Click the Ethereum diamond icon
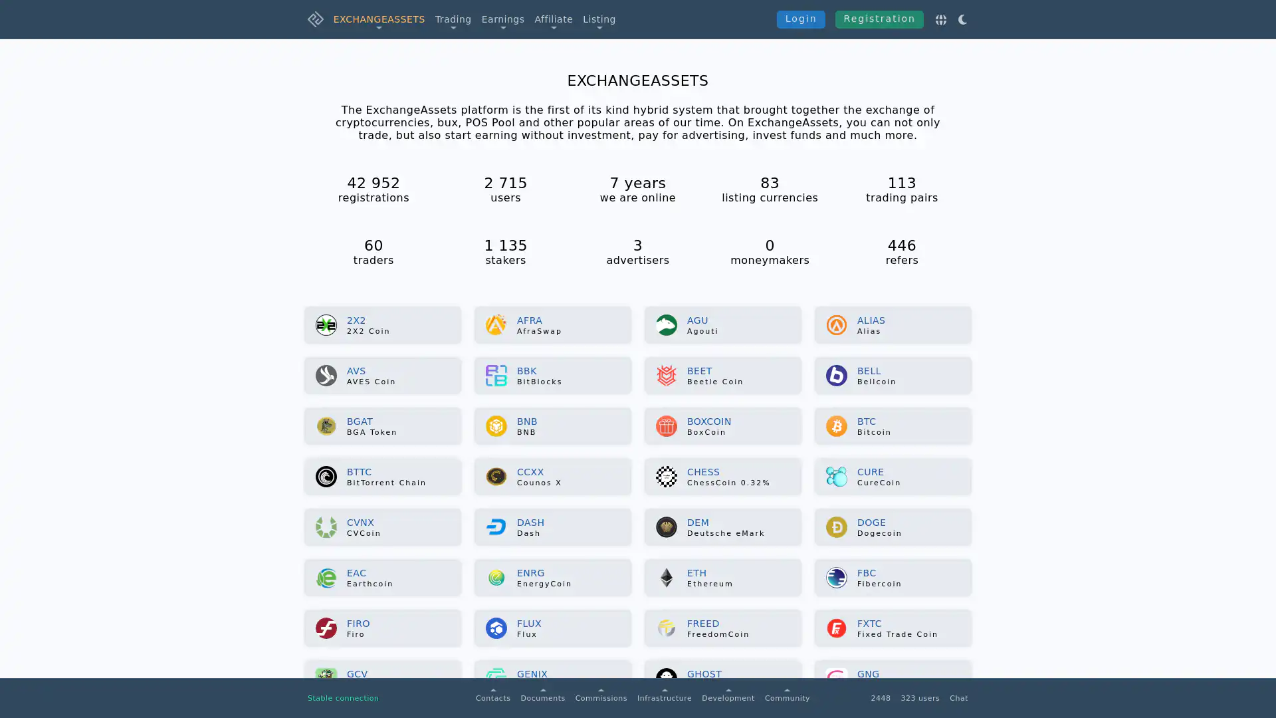This screenshot has width=1276, height=718. coord(666,578)
